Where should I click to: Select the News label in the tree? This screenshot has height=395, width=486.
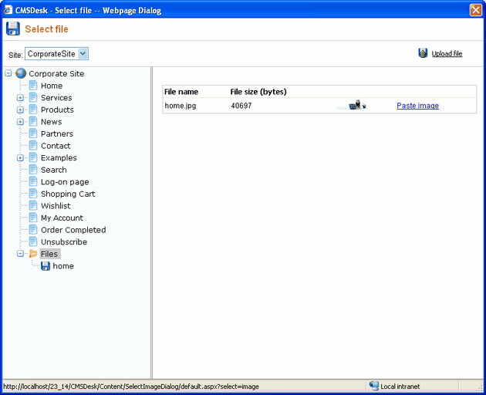[51, 122]
